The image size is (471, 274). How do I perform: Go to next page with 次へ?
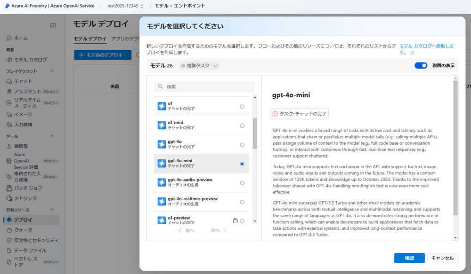pos(219,230)
